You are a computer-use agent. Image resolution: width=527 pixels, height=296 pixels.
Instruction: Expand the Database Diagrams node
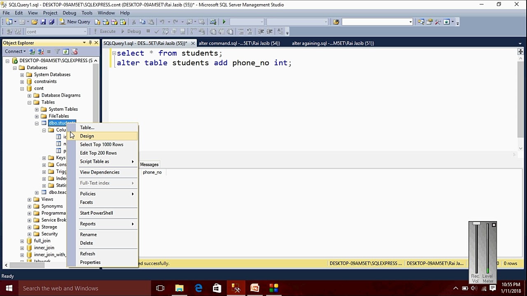tap(30, 95)
